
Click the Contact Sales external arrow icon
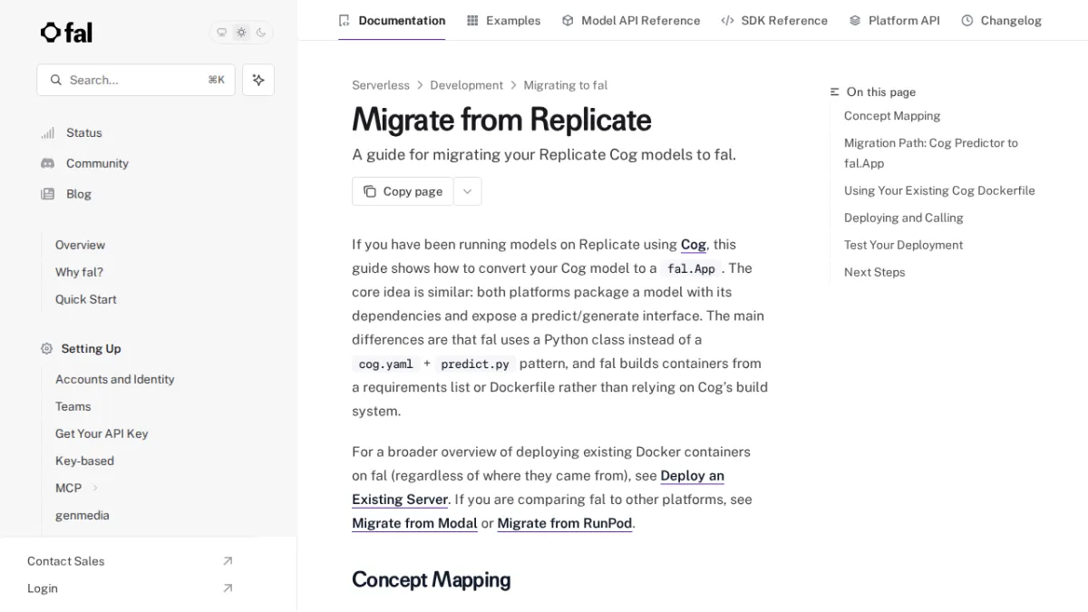click(228, 561)
